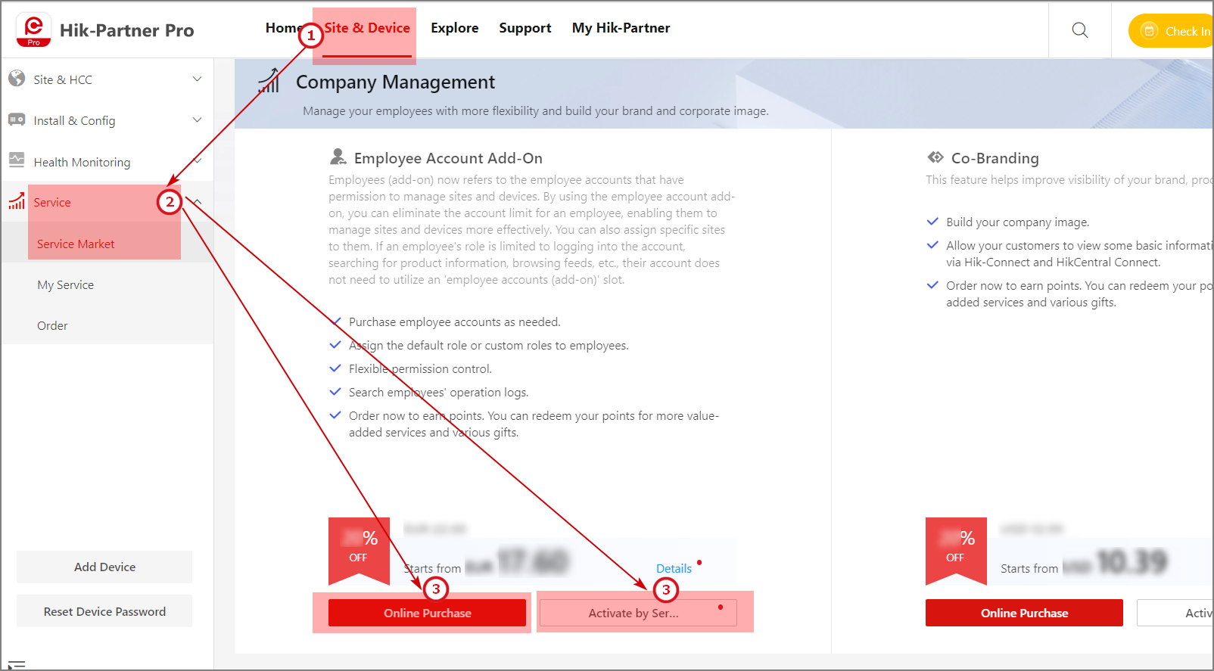Click the Company Management growth chart icon
The image size is (1214, 671).
click(269, 81)
